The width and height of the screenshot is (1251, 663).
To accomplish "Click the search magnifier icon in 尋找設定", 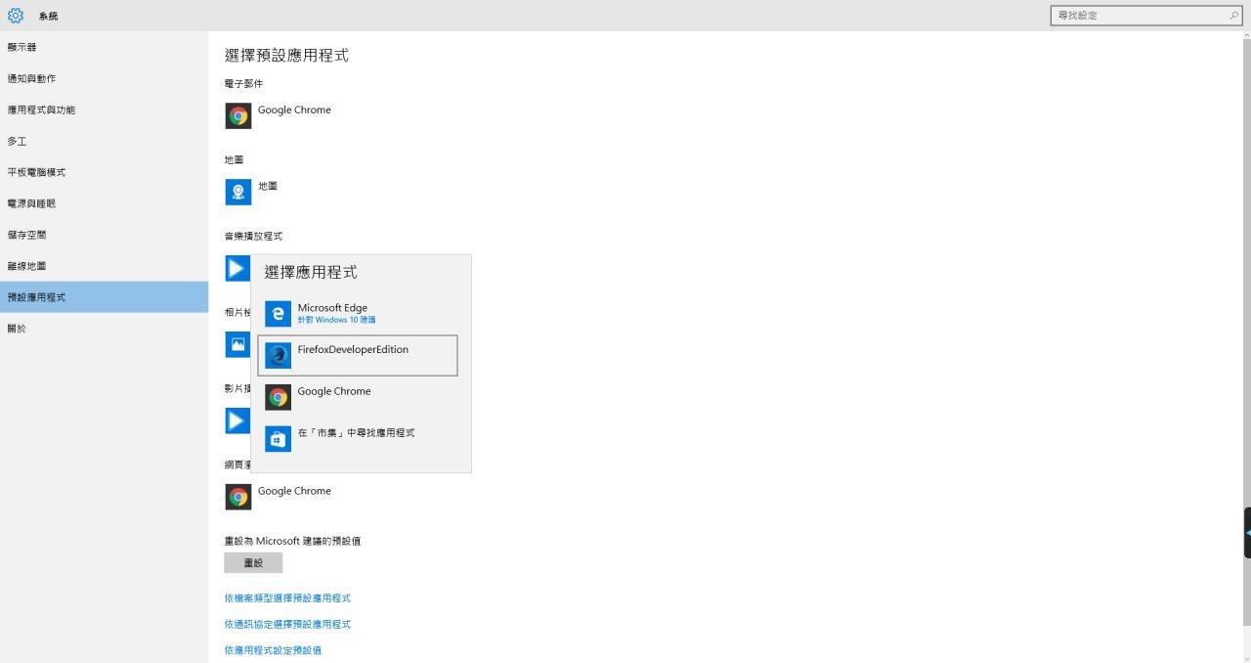I will (1234, 16).
